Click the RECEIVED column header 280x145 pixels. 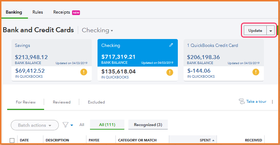[x=253, y=140]
